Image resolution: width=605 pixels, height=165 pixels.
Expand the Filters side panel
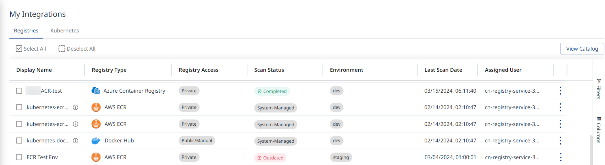coord(599,89)
